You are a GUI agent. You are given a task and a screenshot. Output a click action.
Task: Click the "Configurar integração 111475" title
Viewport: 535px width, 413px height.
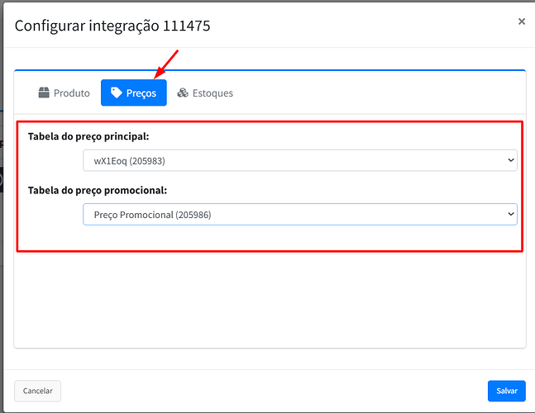[x=112, y=26]
